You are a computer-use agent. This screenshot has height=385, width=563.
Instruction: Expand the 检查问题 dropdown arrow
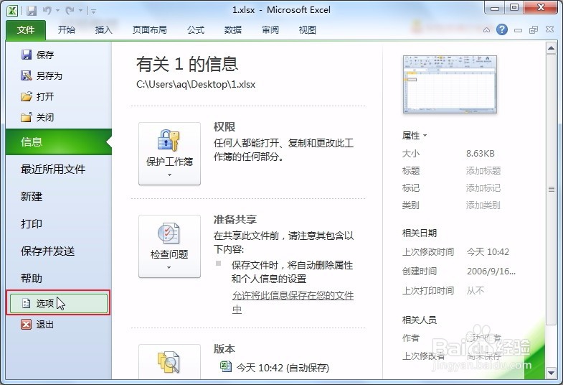(x=169, y=267)
